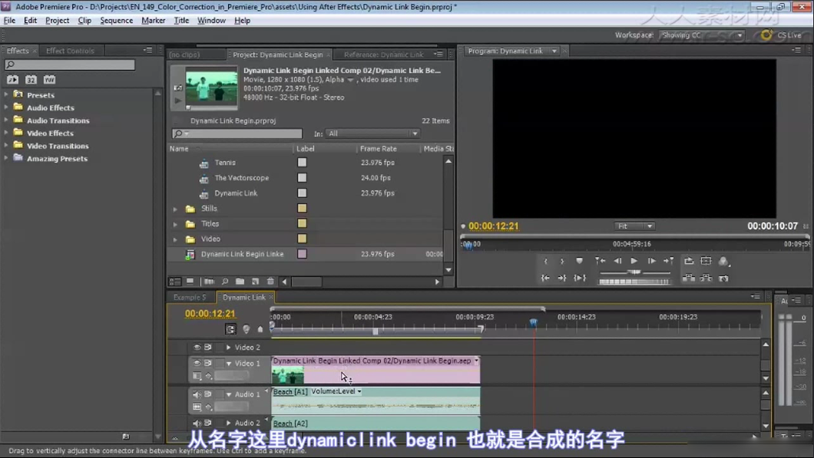Toggle Sync Lock on Audio 1 track
This screenshot has height=458, width=814.
pyautogui.click(x=207, y=394)
